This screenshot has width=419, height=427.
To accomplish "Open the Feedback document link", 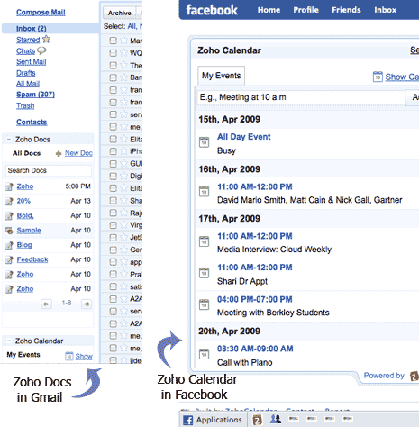I will (x=32, y=259).
